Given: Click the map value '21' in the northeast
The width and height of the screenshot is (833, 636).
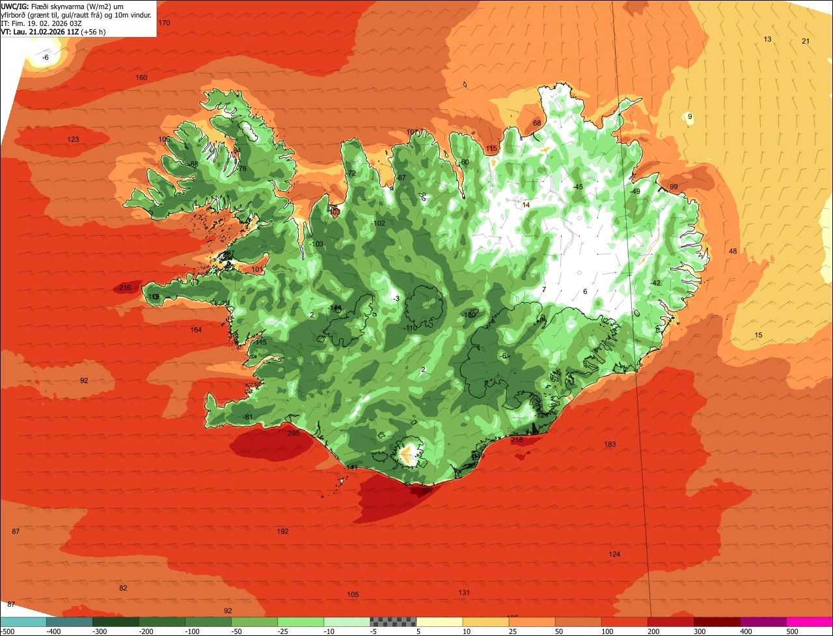Looking at the screenshot, I should tap(806, 41).
